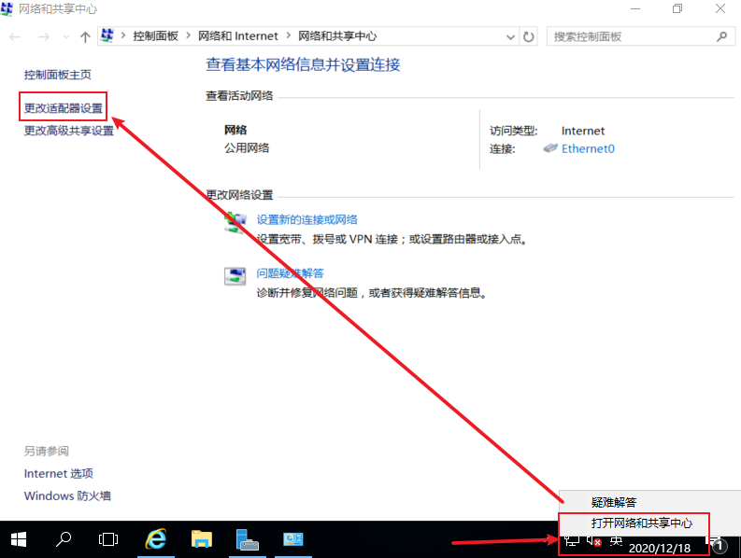Click the window title bar network icon
This screenshot has height=558, width=741.
(x=7, y=9)
